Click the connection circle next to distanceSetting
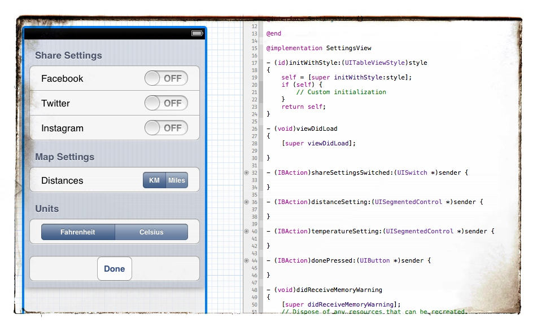 click(x=245, y=202)
